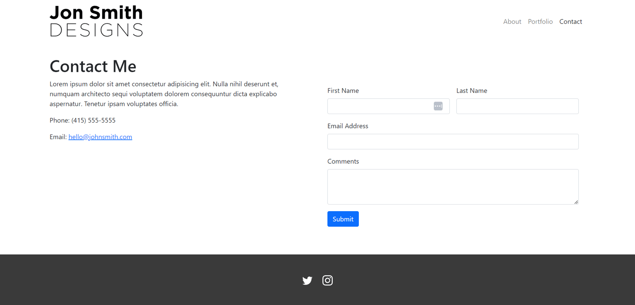The image size is (635, 305).
Task: Click into the Email Address field
Action: click(x=453, y=141)
